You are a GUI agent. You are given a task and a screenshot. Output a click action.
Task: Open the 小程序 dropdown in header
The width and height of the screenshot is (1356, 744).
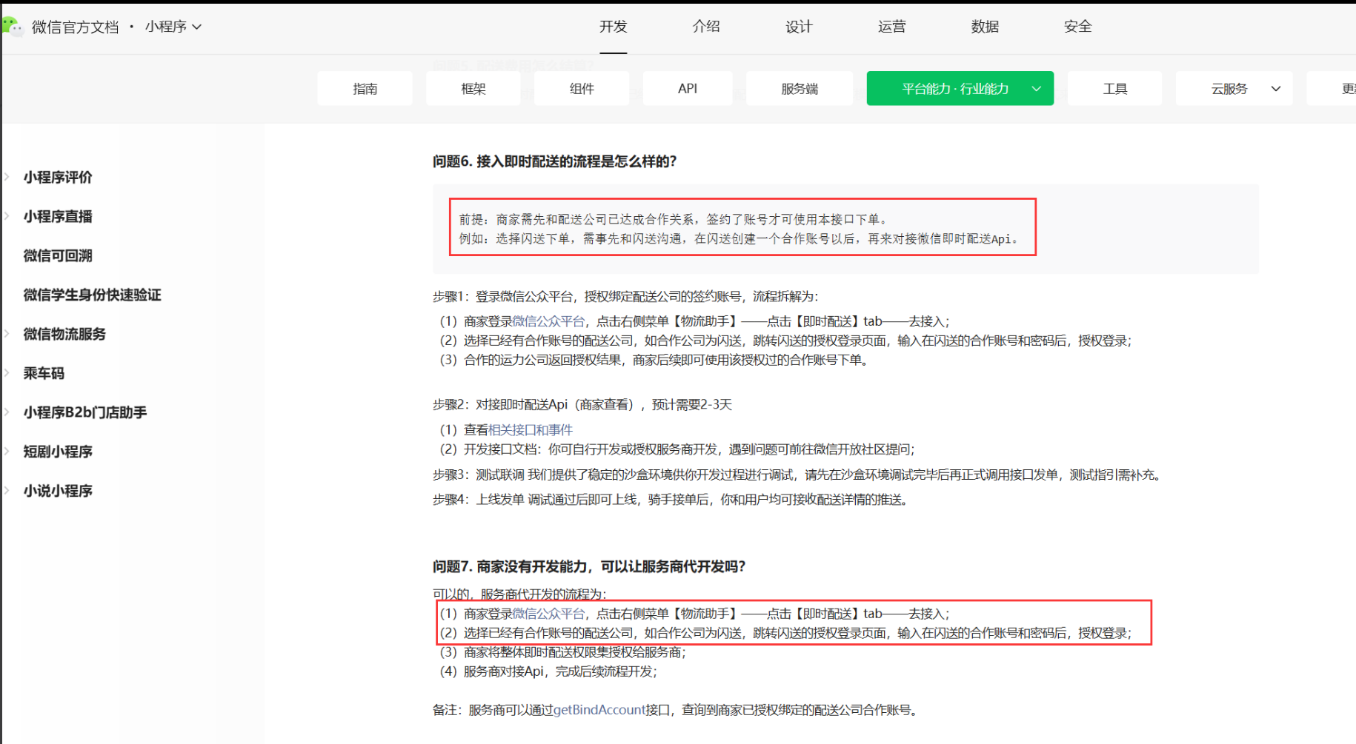coord(173,27)
